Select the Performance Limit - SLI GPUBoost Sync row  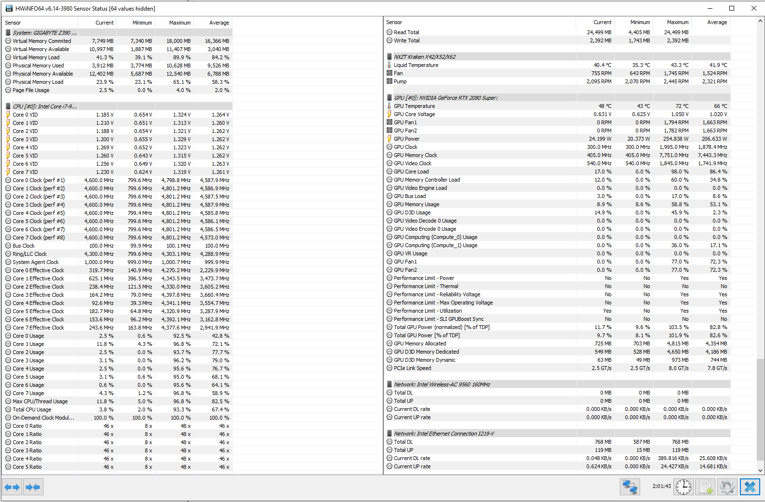point(558,319)
